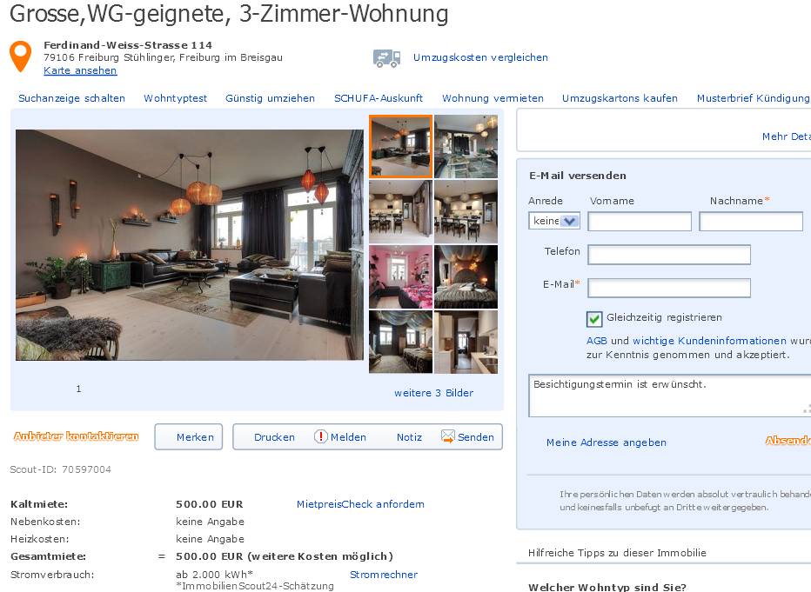This screenshot has width=811, height=592.
Task: Click the E-Mail input field
Action: 669,288
